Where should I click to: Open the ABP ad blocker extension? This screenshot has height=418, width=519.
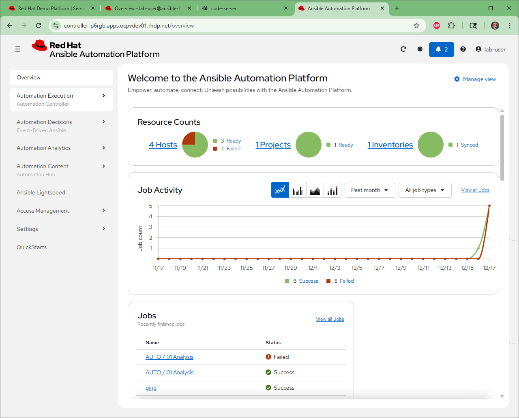coord(437,26)
